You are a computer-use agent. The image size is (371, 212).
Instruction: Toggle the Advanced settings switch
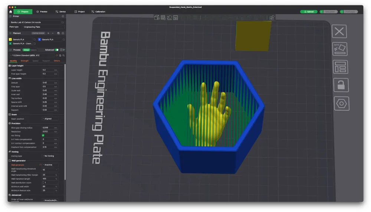pyautogui.click(x=57, y=50)
